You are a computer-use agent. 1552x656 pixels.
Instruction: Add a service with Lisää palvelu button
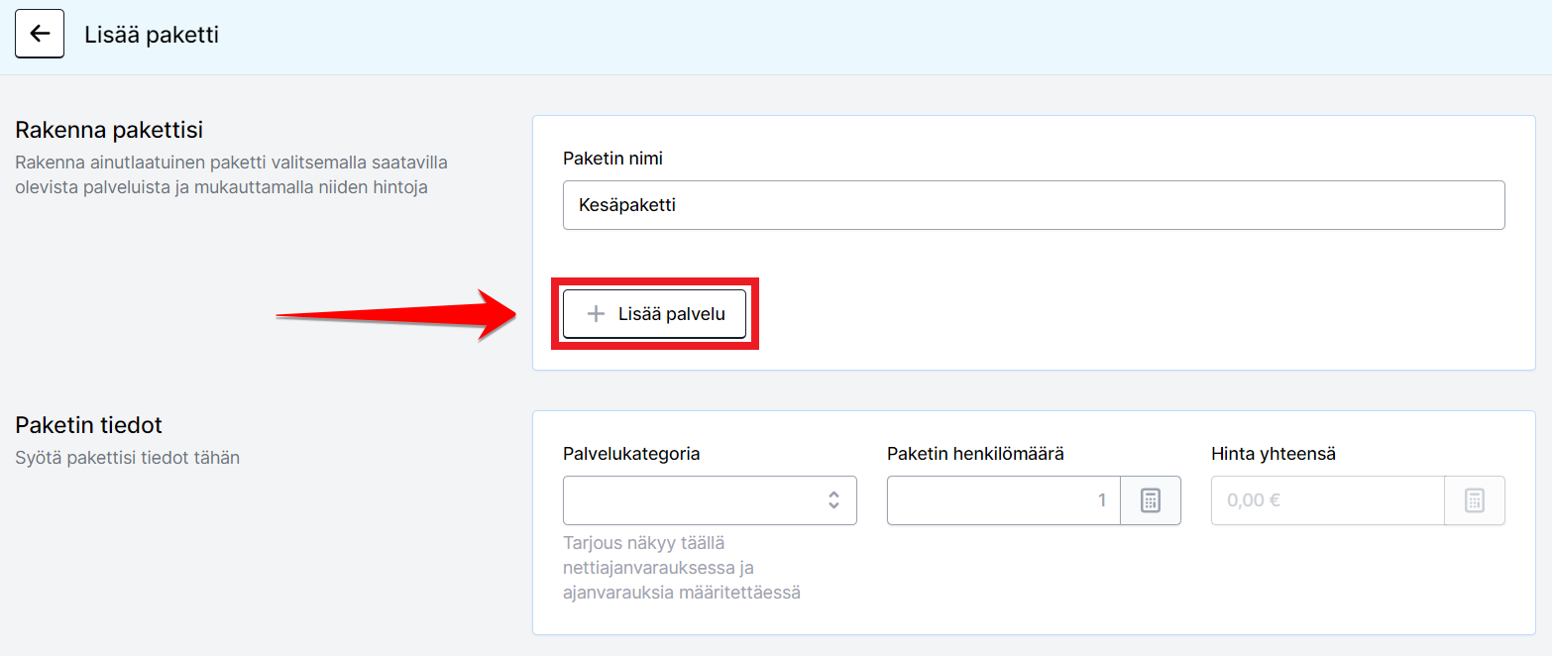point(654,314)
